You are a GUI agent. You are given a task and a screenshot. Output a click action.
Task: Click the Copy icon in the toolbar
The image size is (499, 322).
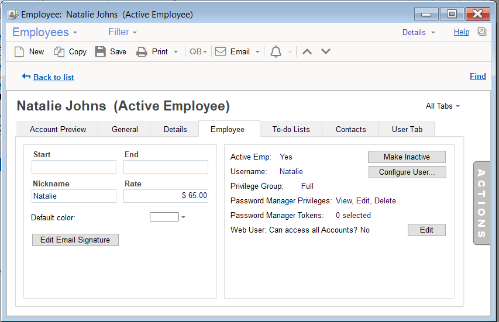tap(59, 51)
